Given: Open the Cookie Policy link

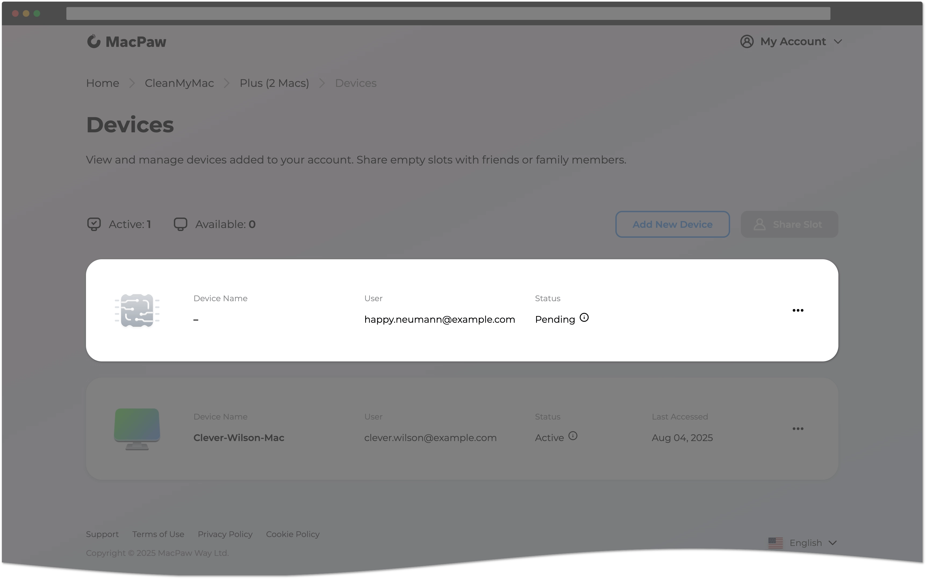Looking at the screenshot, I should click(293, 534).
